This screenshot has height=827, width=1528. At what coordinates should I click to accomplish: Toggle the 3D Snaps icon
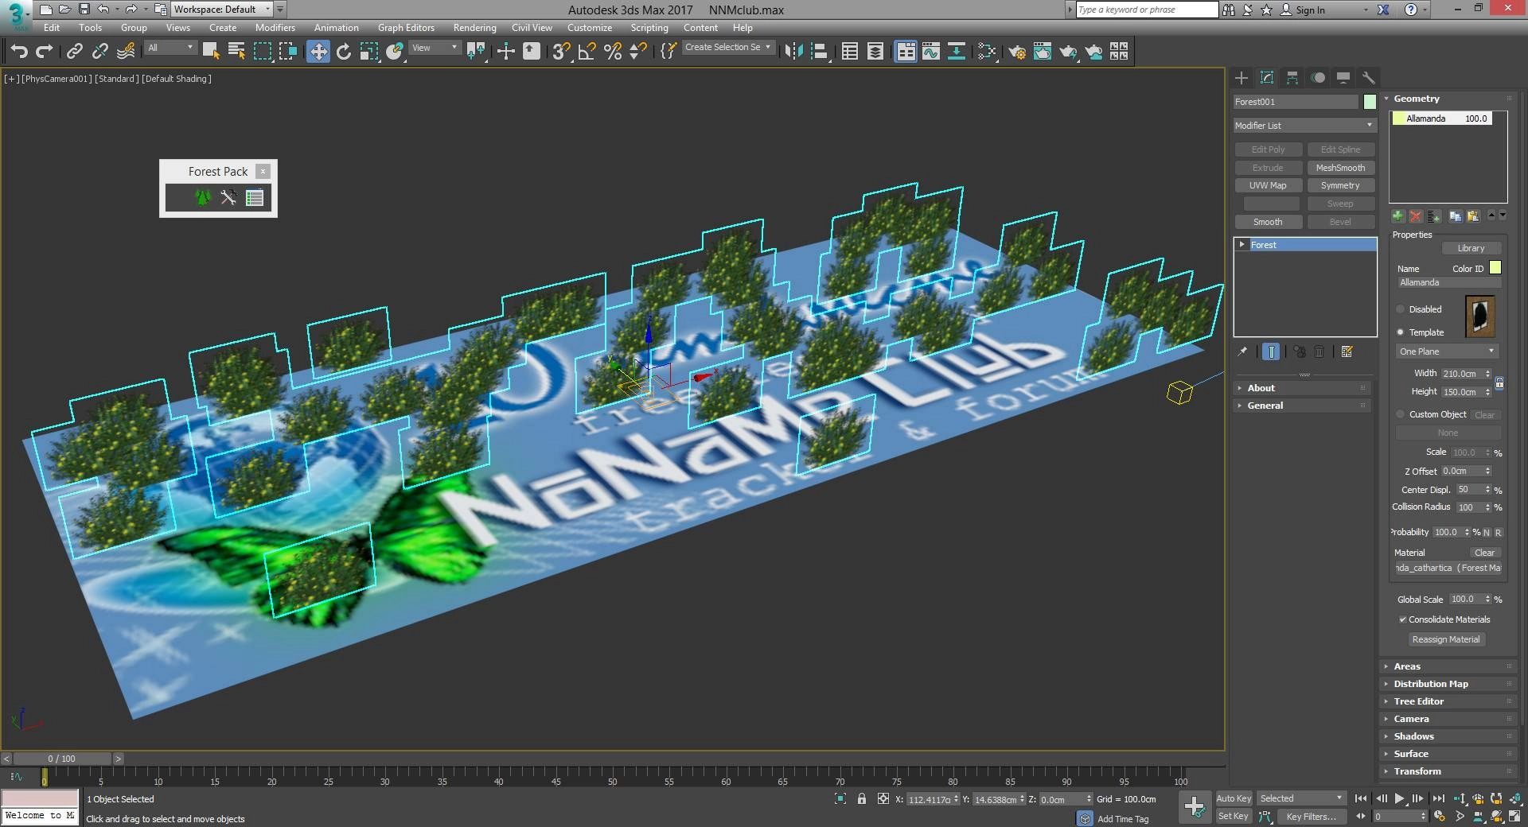pyautogui.click(x=561, y=52)
